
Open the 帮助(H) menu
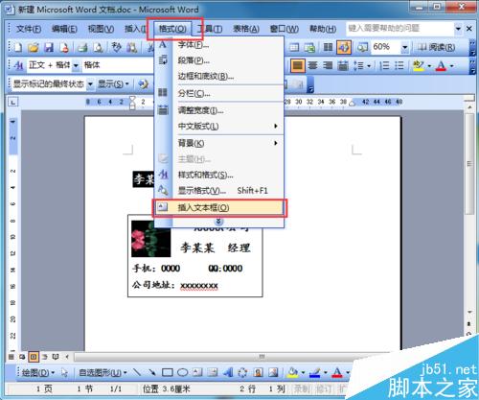click(x=323, y=29)
